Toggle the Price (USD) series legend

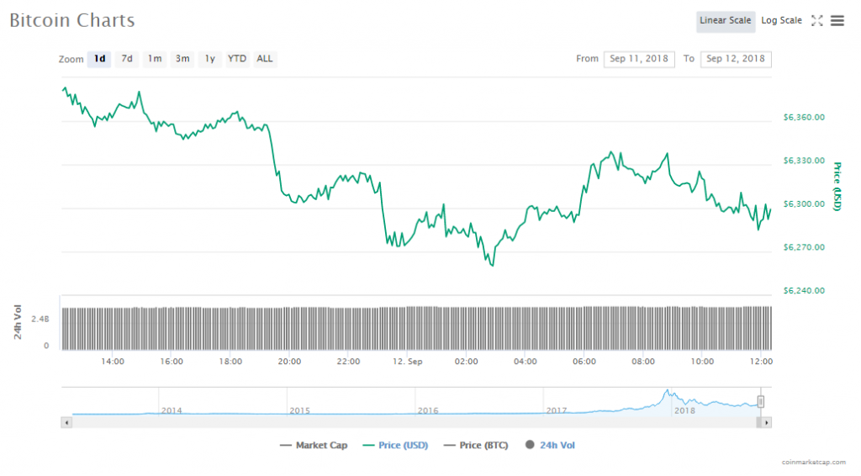395,445
